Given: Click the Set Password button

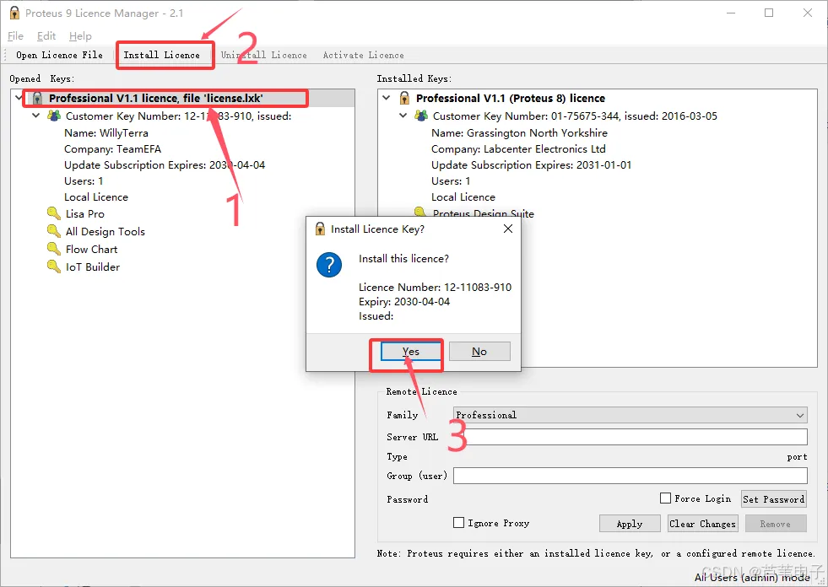Looking at the screenshot, I should pyautogui.click(x=774, y=498).
